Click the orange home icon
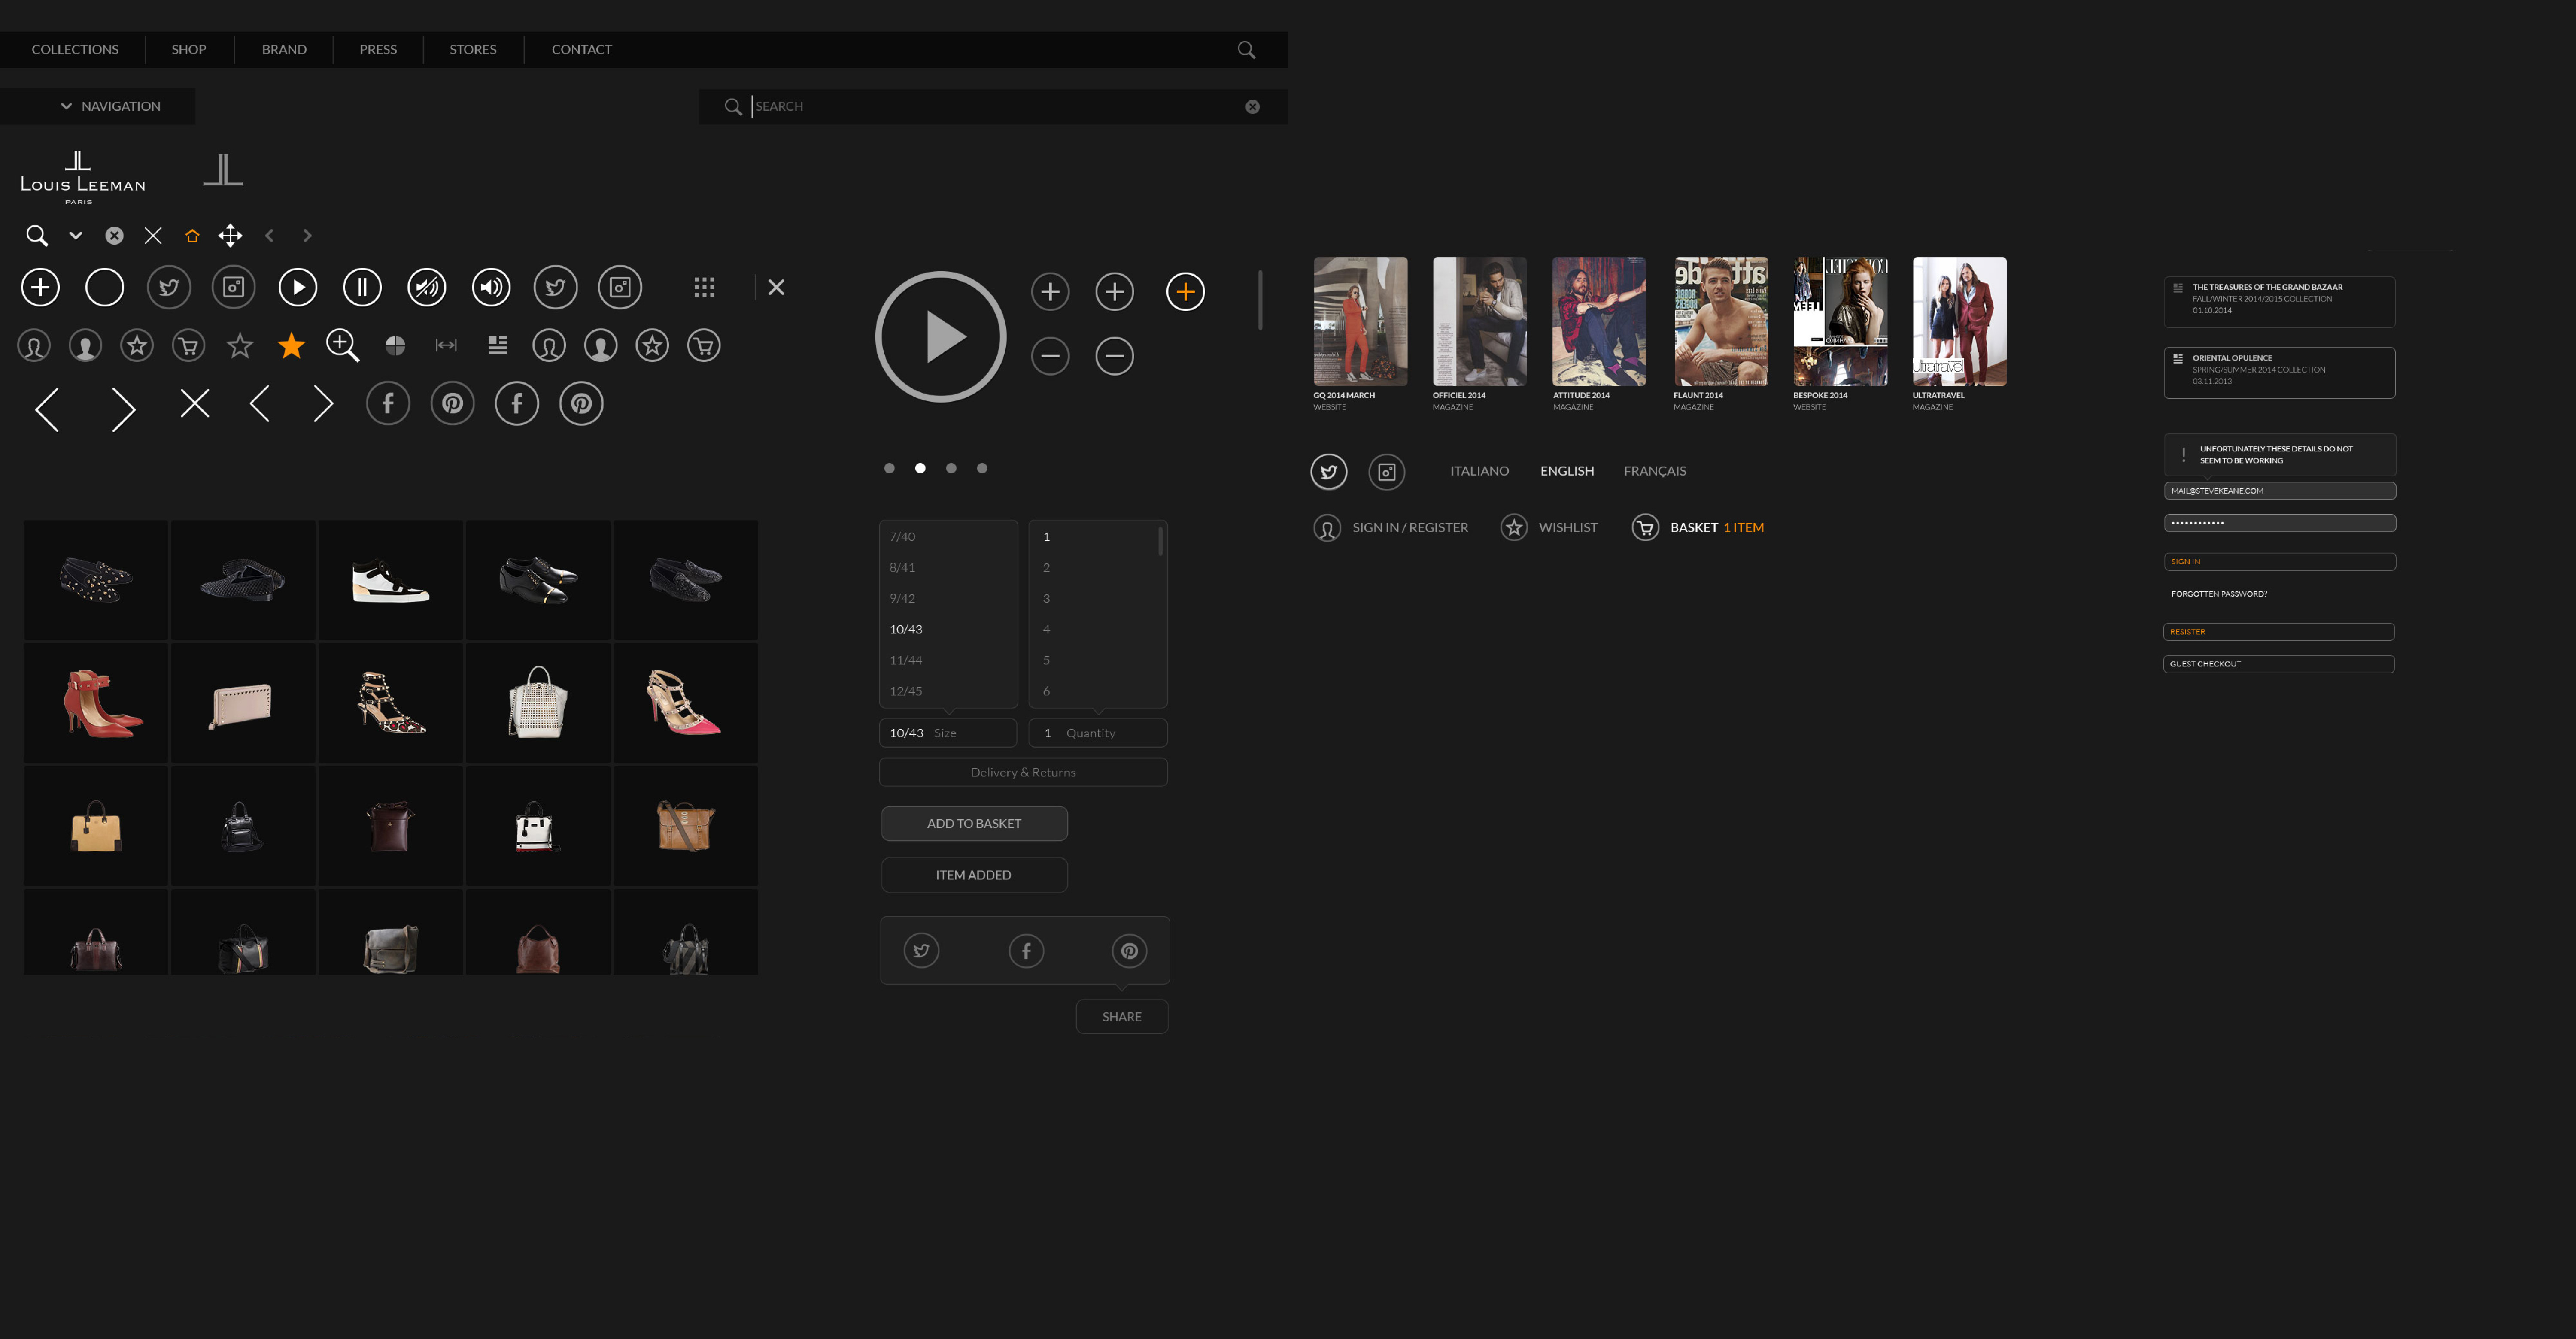Screen dimensions: 2576x1339 tap(192, 236)
